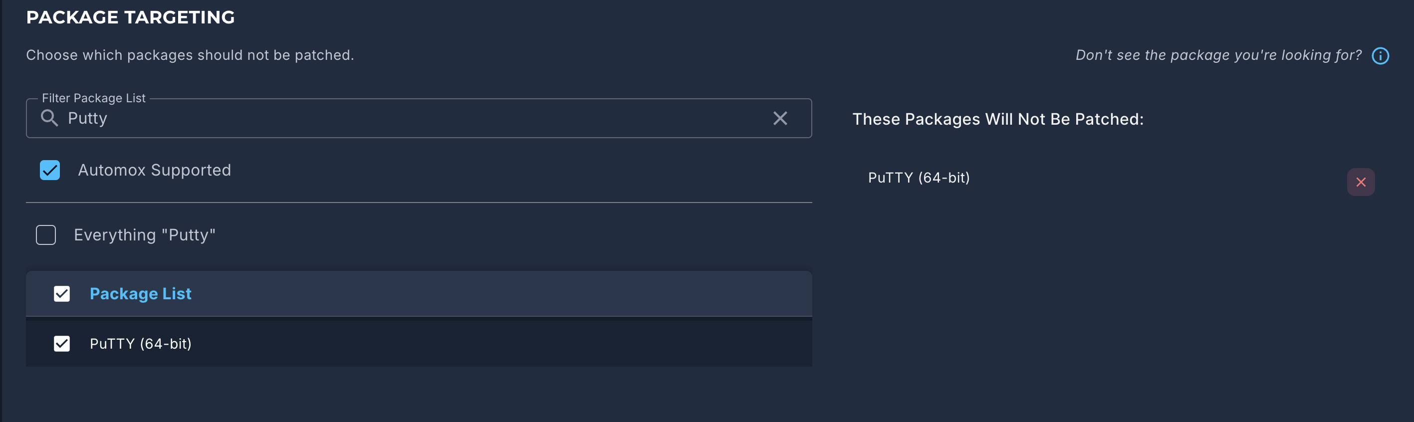
Task: Click the "Choose which packages" description text
Action: click(190, 55)
